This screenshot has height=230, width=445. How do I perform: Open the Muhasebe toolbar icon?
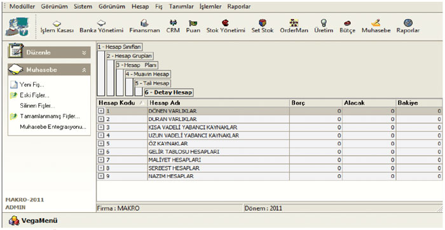pyautogui.click(x=376, y=23)
